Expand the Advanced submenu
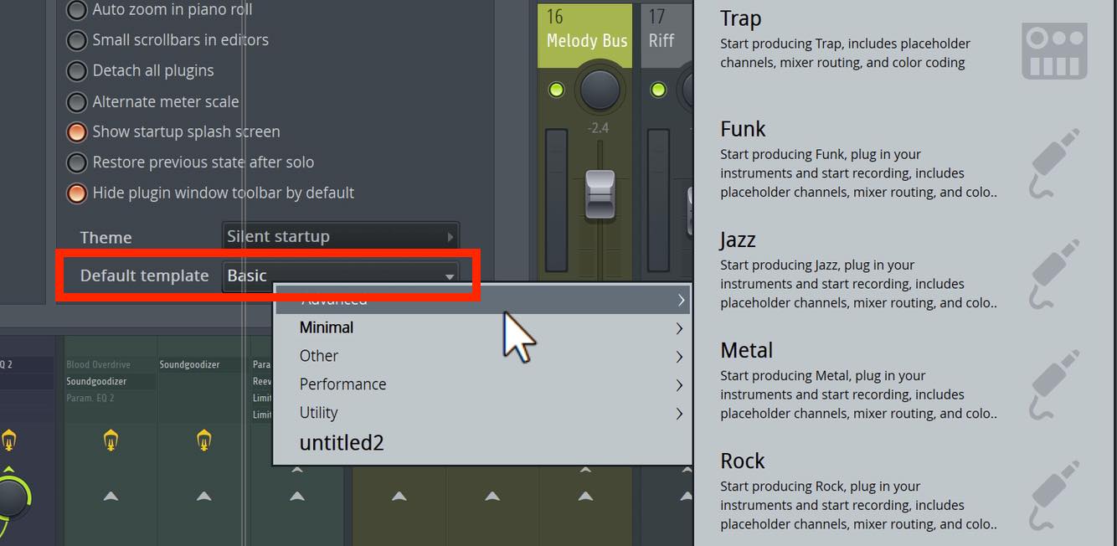Screen dimensions: 1117x546 [482, 300]
